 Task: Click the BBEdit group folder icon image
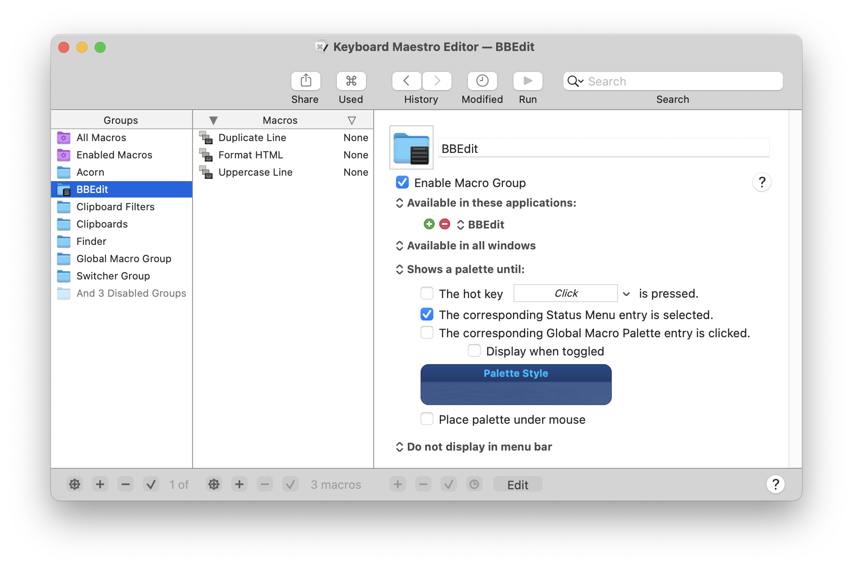(x=411, y=148)
